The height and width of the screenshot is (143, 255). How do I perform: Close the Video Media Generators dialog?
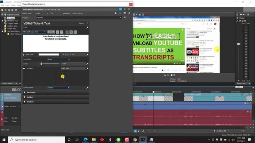click(x=131, y=4)
